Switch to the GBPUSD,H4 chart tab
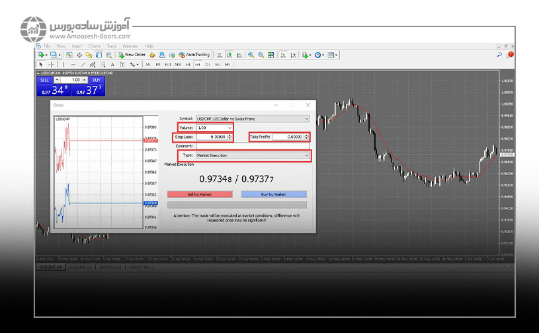The height and width of the screenshot is (333, 539). point(109,267)
